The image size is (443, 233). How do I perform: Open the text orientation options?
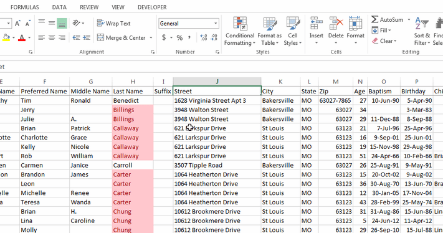point(79,23)
